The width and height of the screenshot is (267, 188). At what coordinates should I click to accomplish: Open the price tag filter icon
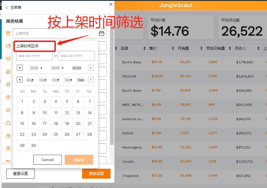(8, 46)
